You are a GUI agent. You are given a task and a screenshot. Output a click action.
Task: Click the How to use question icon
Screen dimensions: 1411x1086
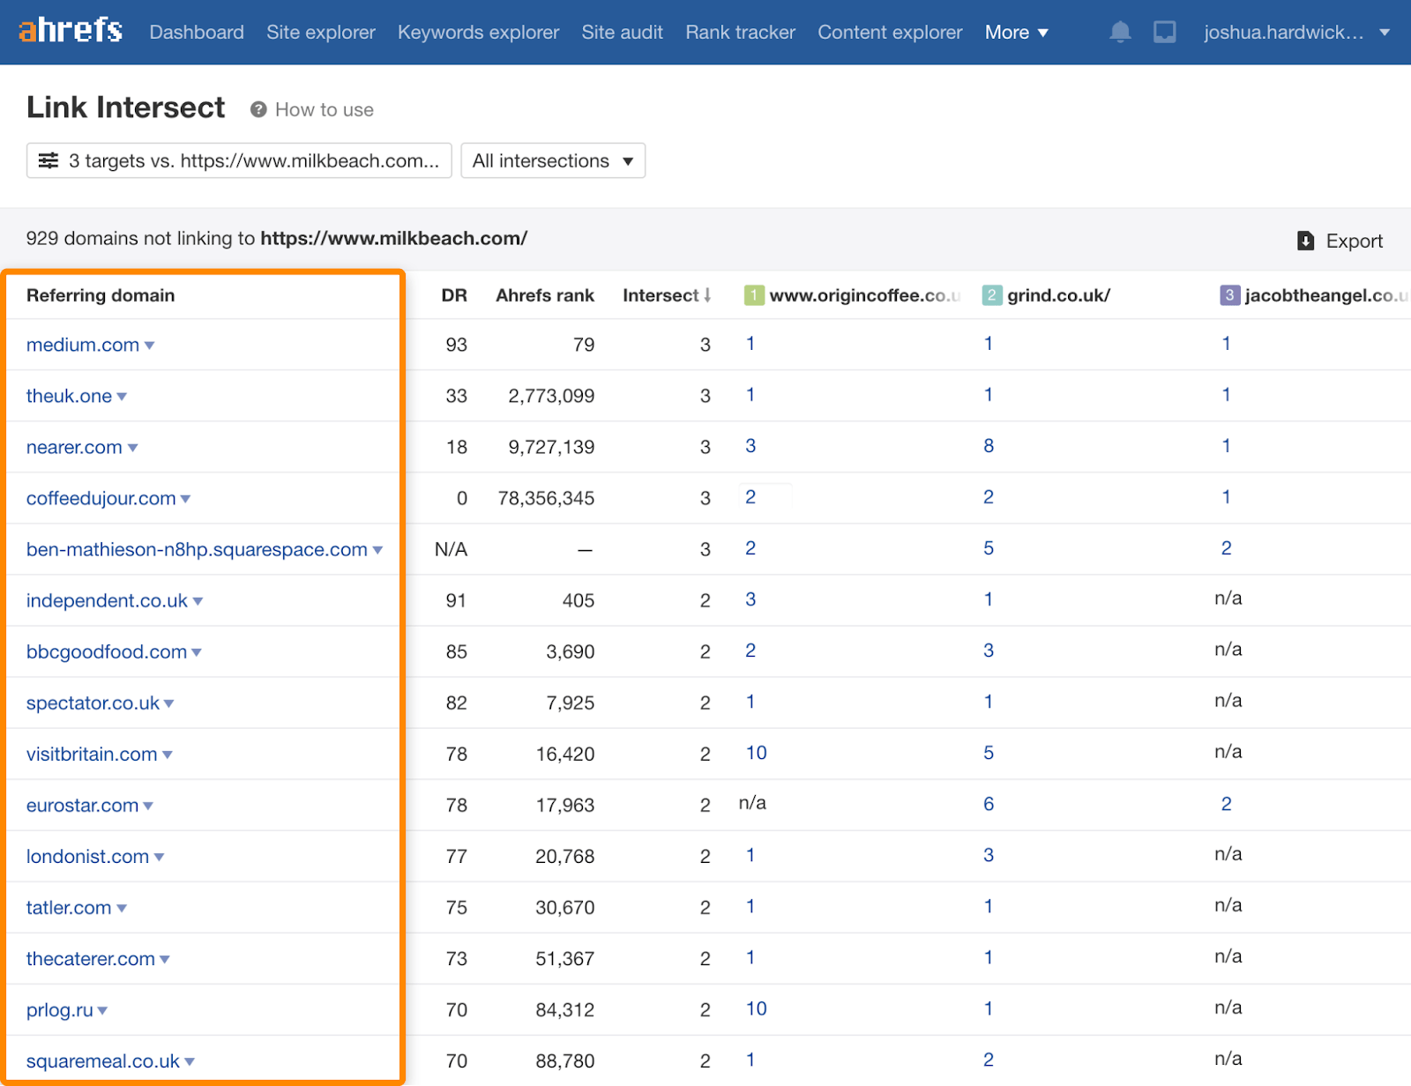tap(258, 109)
